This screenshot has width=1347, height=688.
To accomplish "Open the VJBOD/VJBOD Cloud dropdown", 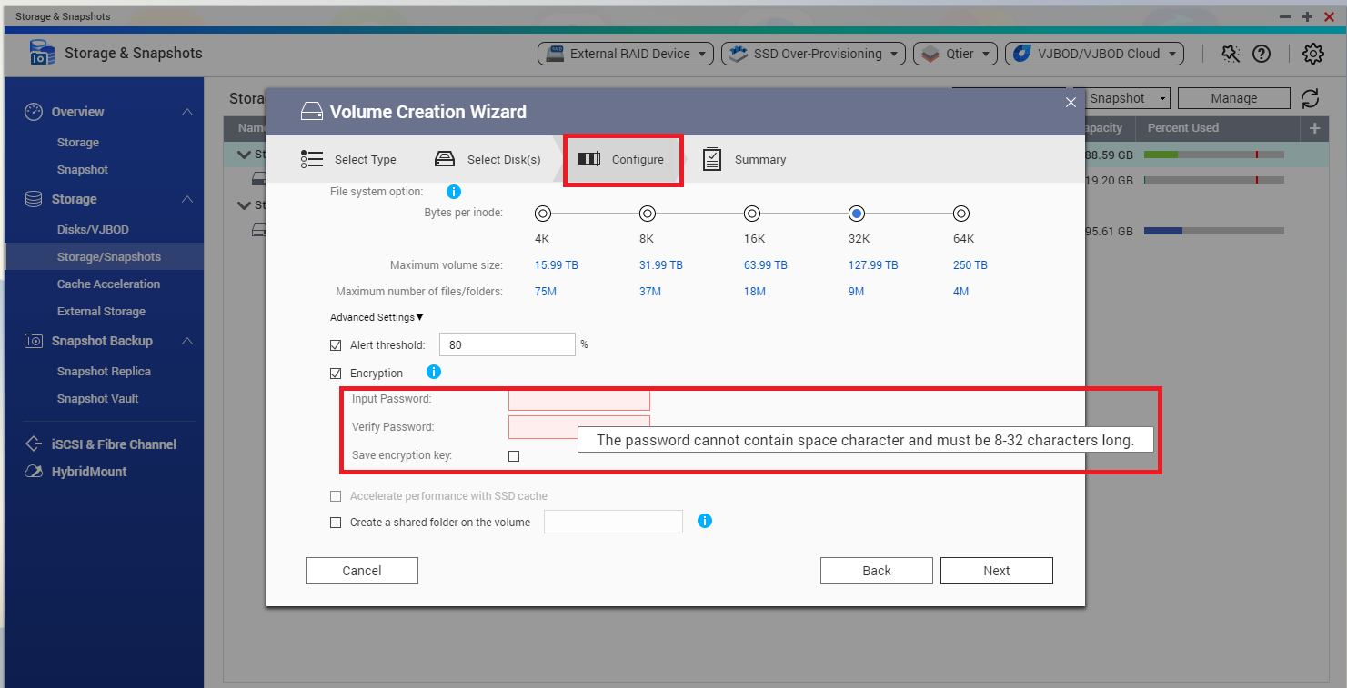I will tap(1094, 54).
